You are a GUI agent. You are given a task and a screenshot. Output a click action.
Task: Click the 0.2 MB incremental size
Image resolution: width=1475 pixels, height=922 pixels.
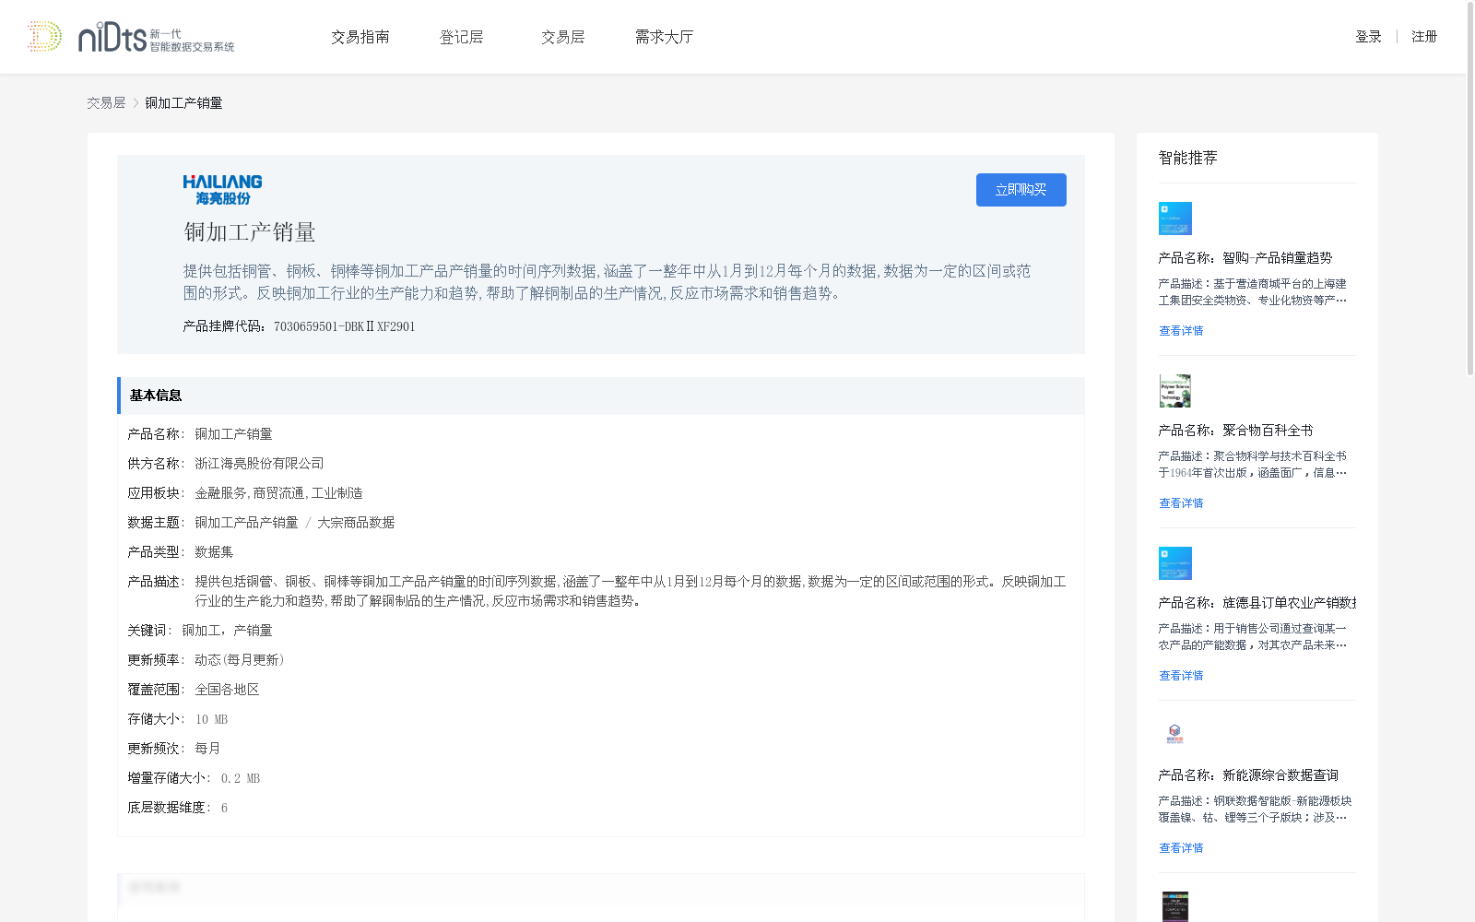click(241, 778)
